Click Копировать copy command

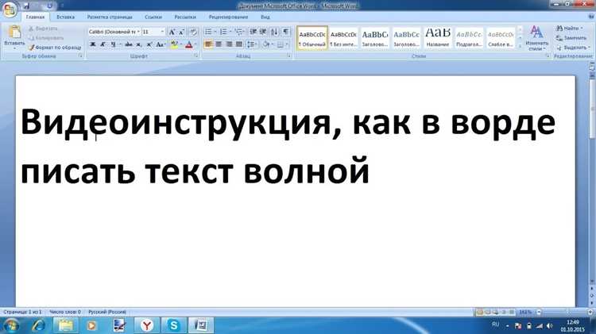coord(46,38)
